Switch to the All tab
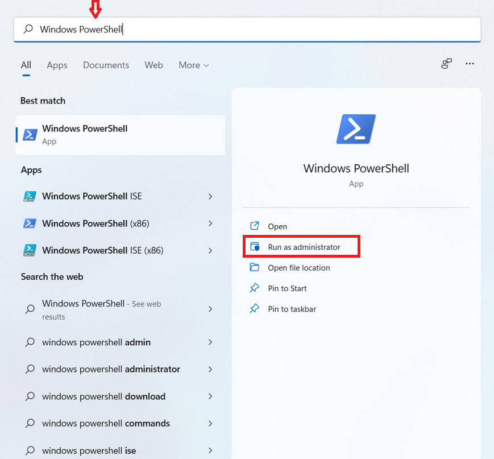Image resolution: width=494 pixels, height=459 pixels. (26, 65)
